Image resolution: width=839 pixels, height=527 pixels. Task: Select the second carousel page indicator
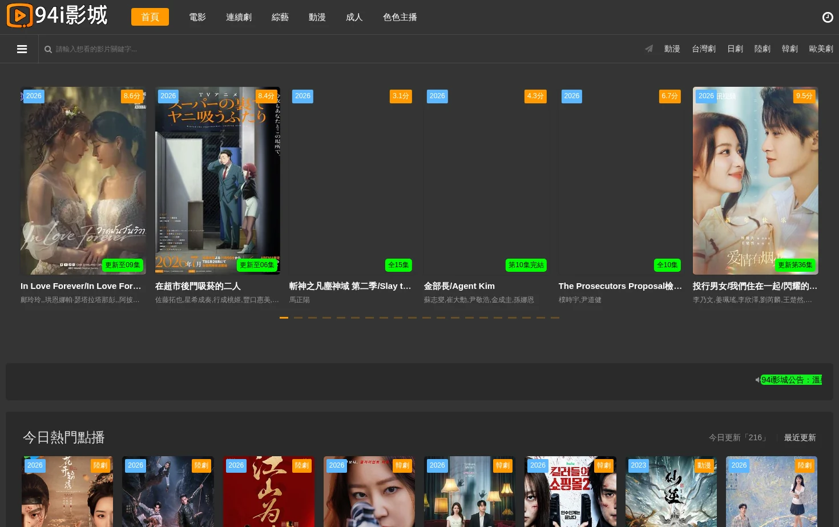[x=298, y=317]
